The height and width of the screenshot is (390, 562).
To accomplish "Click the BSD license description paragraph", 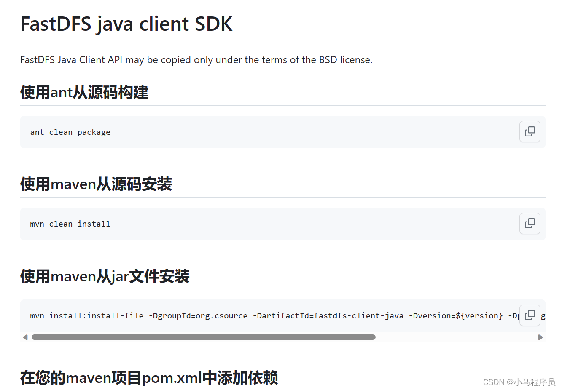I will [x=196, y=59].
